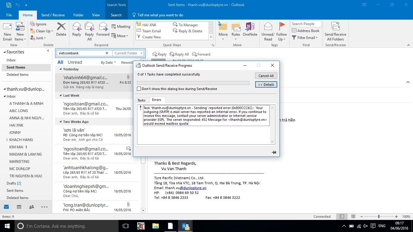
Task: Switch to the Folder ribbon tab
Action: [78, 15]
